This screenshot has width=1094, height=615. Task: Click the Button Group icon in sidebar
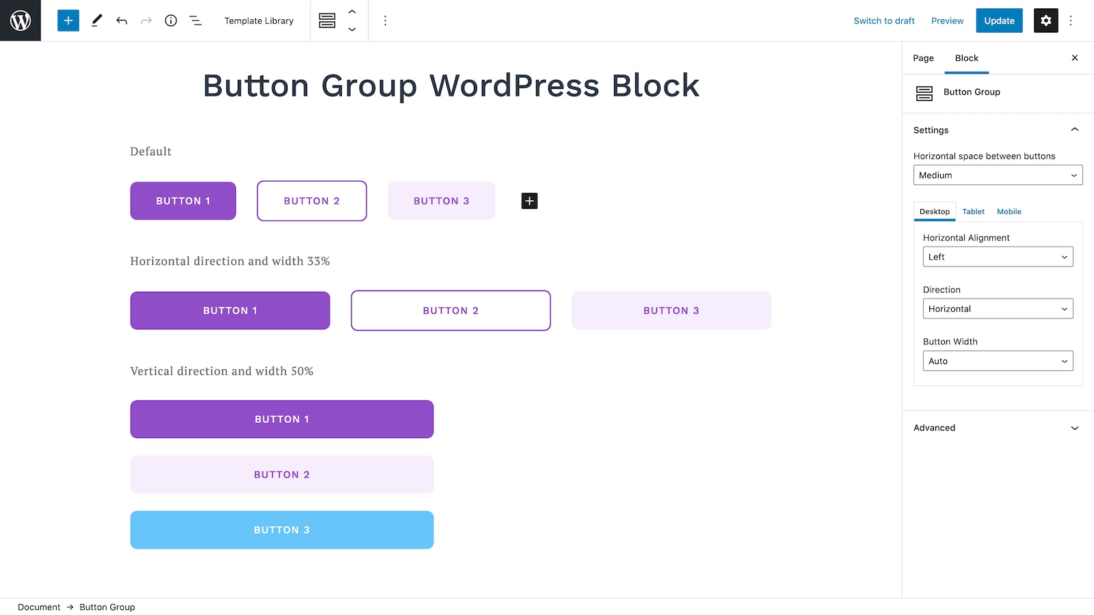coord(924,93)
